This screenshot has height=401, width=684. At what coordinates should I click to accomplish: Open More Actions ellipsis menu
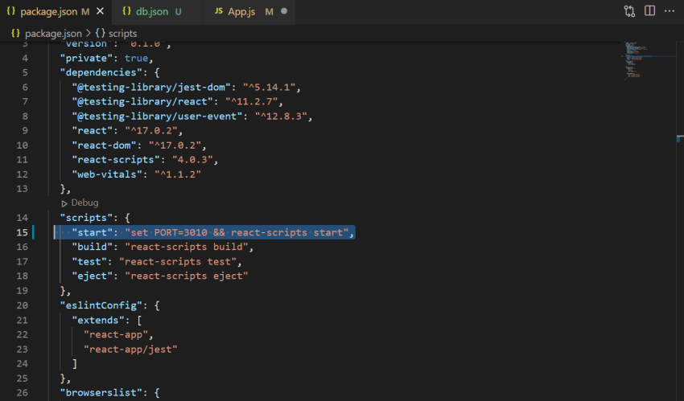coord(670,11)
